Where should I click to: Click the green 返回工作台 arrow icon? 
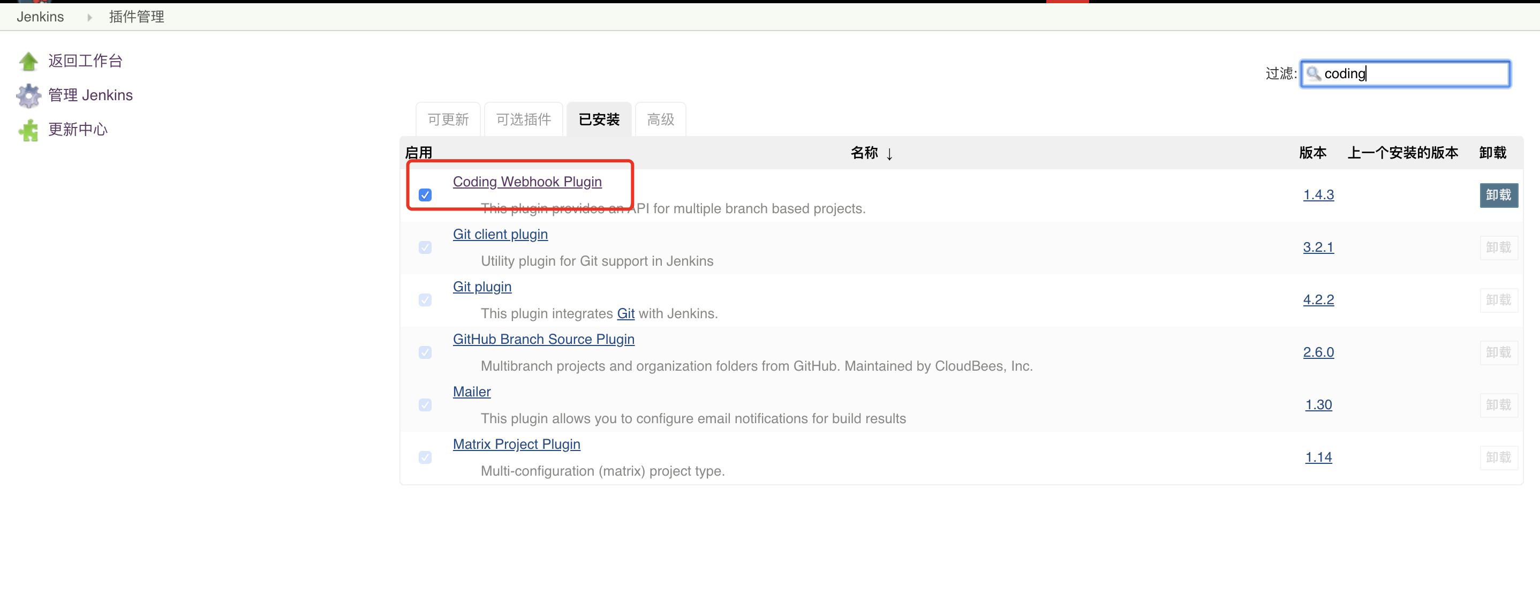tap(28, 61)
